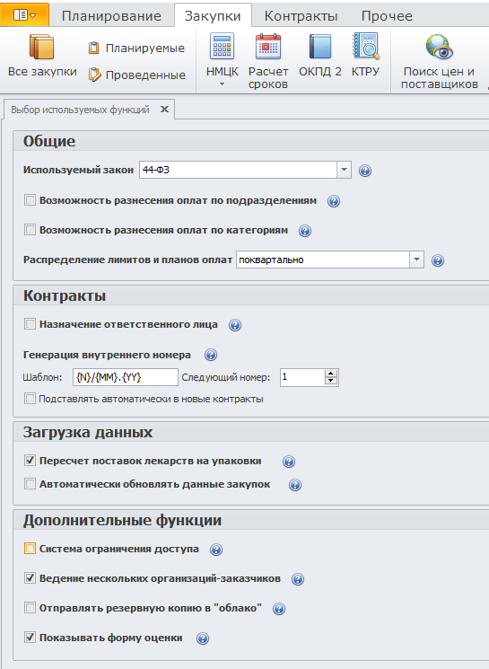Screen dimensions: 489x669
Task: Click help icon next to Используемый закон
Action: (365, 171)
